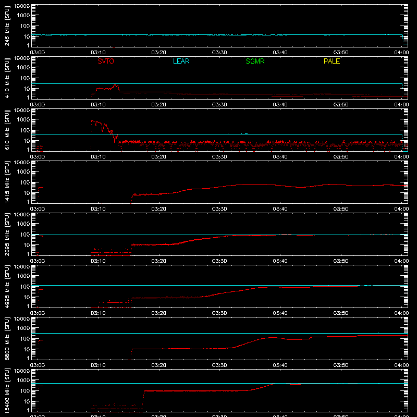Click the 100 y-tick of the 1415 MHz panel
The width and height of the screenshot is (417, 417).
click(25, 182)
